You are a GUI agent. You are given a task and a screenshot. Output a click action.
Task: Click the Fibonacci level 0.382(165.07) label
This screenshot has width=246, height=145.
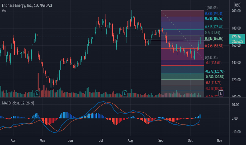click(214, 38)
